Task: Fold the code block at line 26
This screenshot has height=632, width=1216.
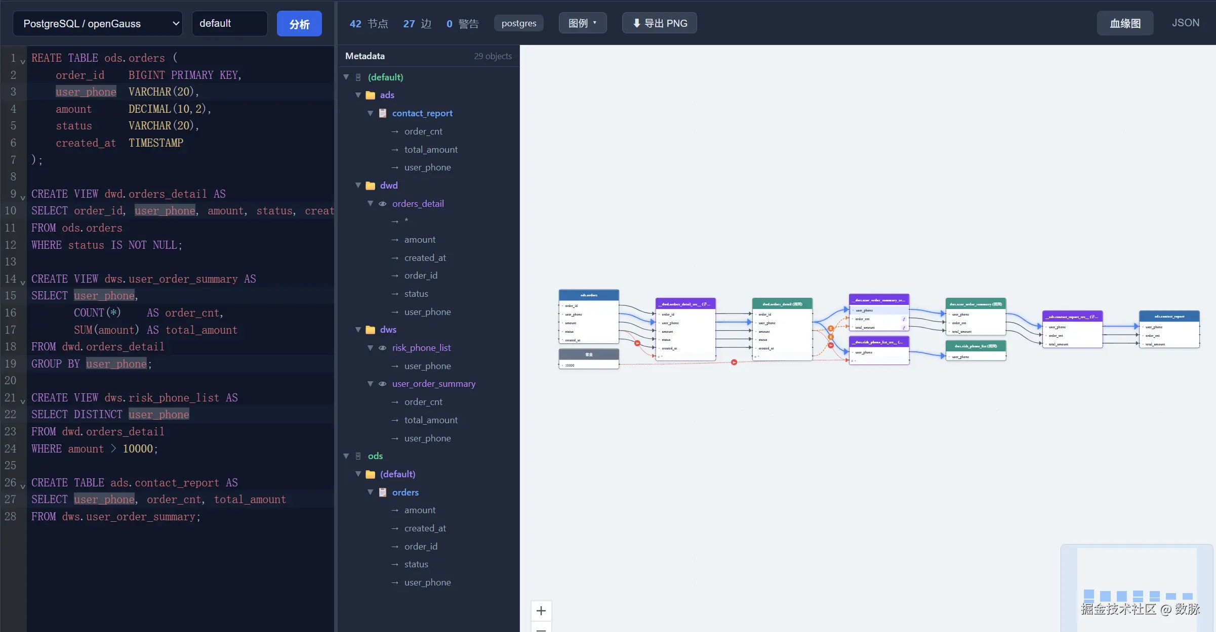Action: click(23, 486)
